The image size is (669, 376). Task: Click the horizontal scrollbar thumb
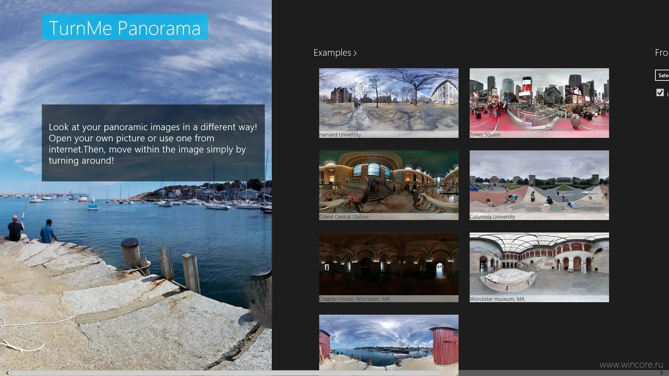tap(226, 373)
